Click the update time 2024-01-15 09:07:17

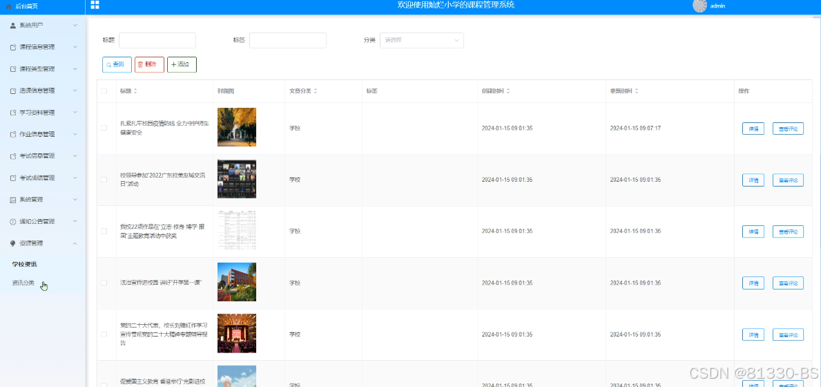coord(635,129)
